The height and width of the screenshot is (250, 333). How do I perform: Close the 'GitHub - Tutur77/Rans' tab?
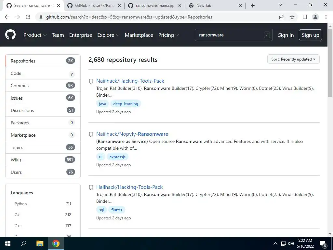click(x=119, y=6)
